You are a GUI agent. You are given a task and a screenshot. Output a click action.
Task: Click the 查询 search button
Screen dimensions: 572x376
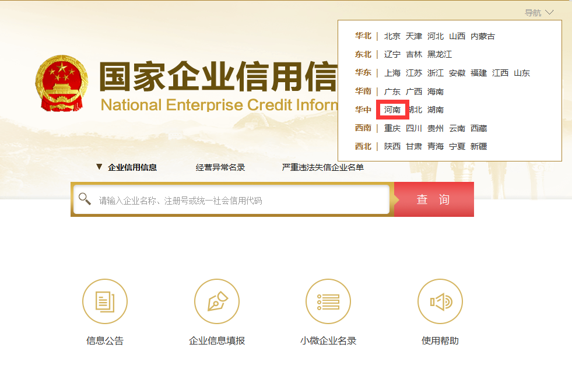tap(434, 199)
